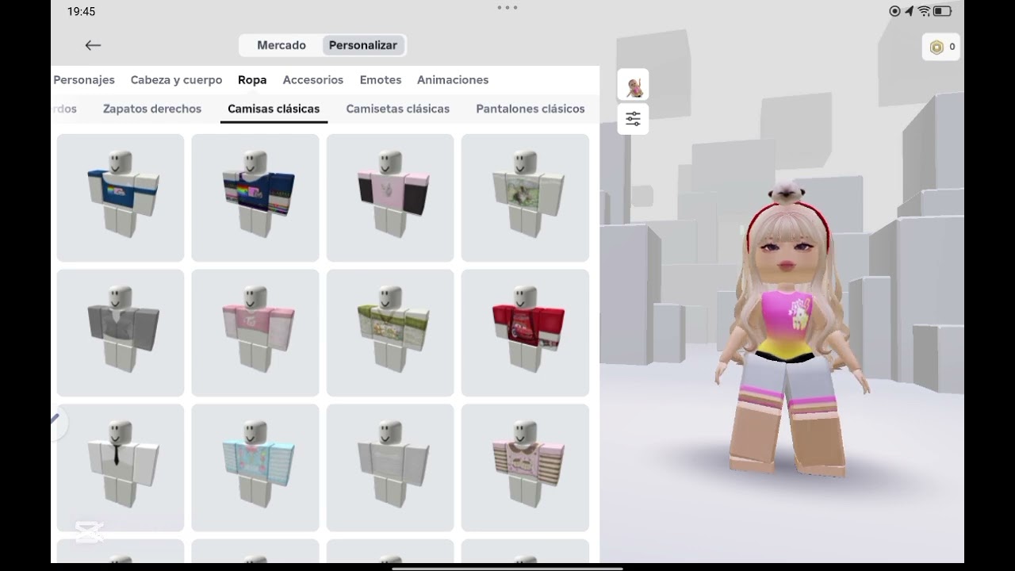Equip the plain white shirt
The image size is (1015, 571).
[x=390, y=468]
